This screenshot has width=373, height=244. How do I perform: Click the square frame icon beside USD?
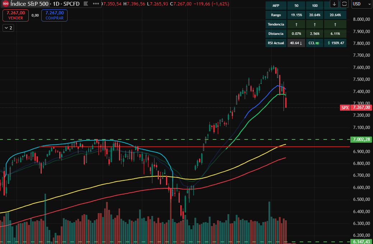344,4
